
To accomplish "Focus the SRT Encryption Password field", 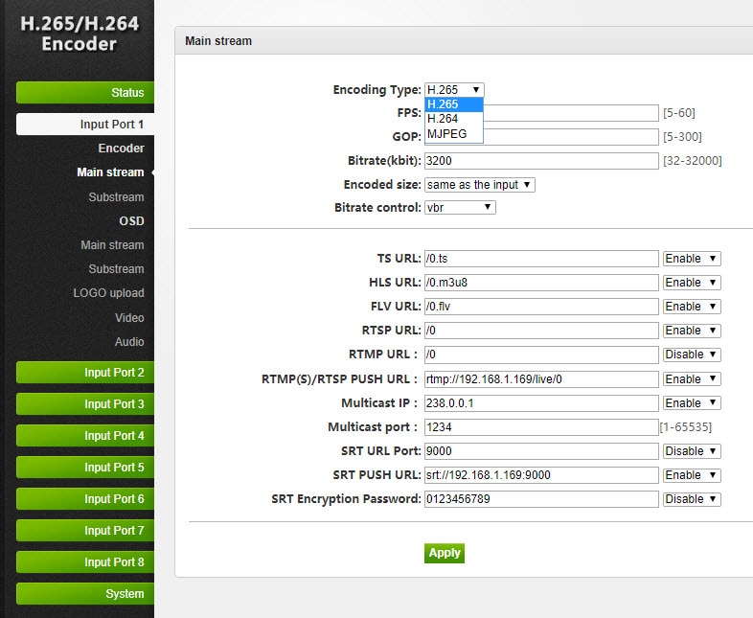I will point(541,499).
